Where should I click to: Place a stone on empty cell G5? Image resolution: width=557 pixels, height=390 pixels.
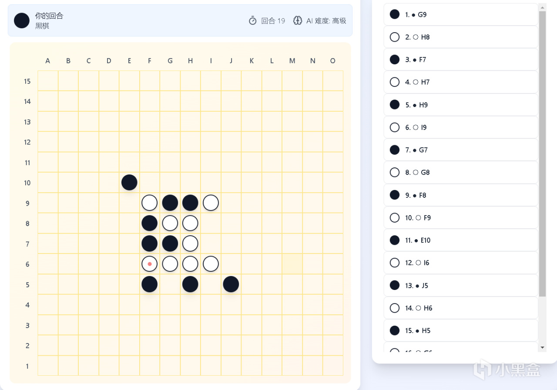tap(170, 284)
